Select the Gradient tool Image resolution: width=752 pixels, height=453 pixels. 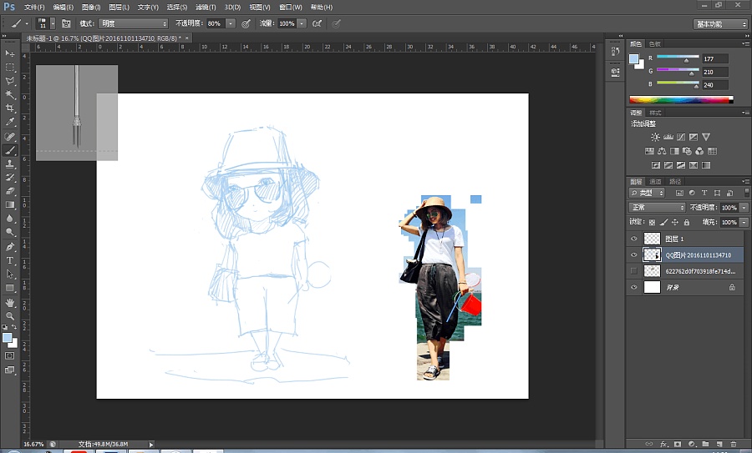pos(9,205)
